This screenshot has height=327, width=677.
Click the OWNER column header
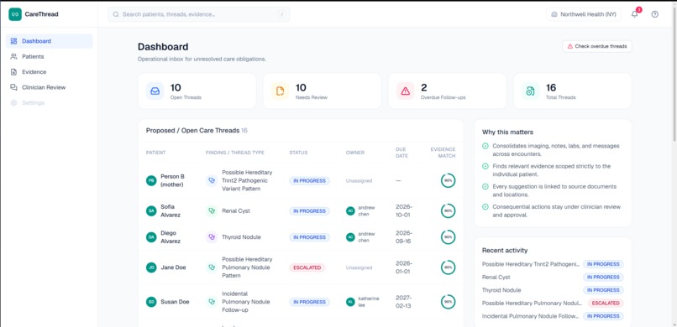355,153
